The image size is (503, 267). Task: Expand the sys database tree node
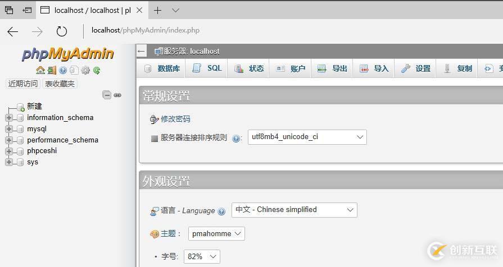click(9, 162)
